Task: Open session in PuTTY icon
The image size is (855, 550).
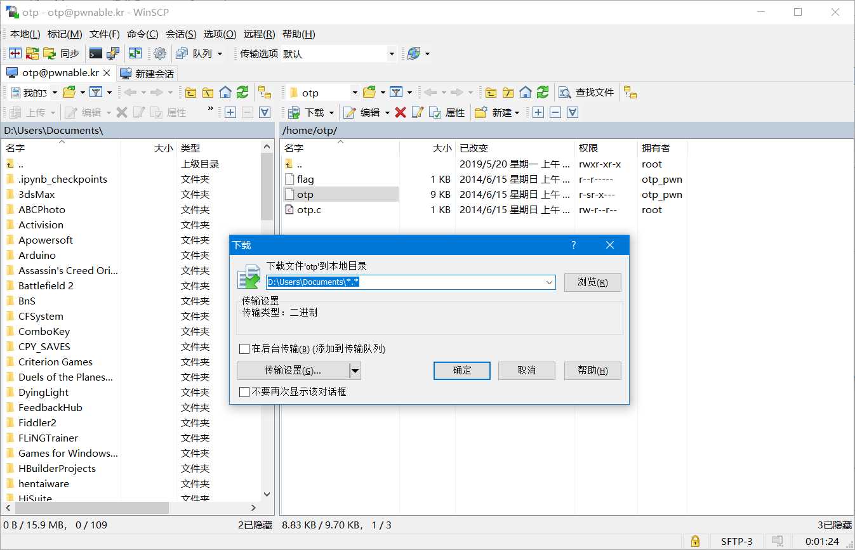Action: [113, 54]
